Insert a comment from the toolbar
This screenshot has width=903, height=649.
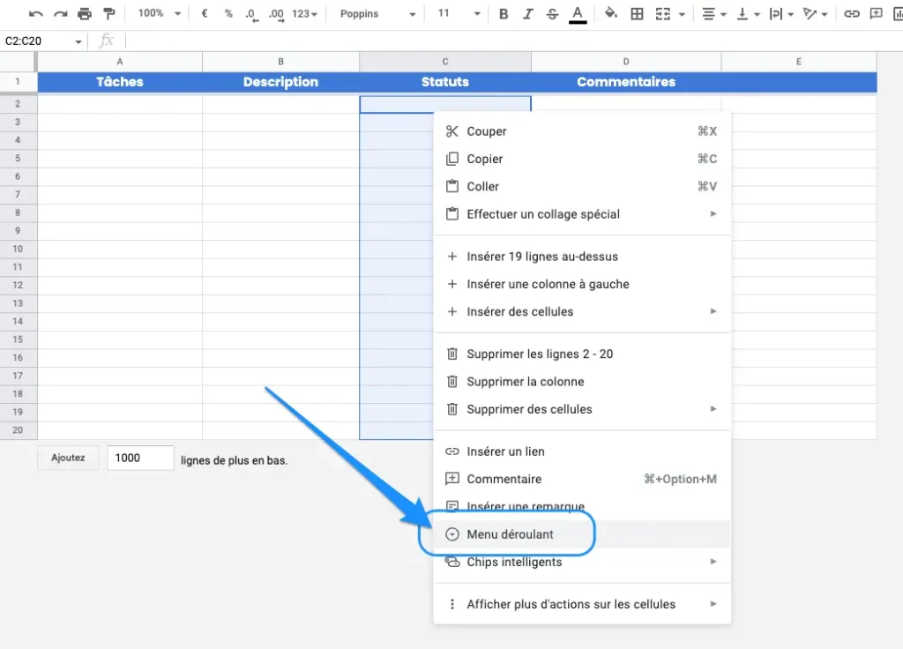click(876, 13)
